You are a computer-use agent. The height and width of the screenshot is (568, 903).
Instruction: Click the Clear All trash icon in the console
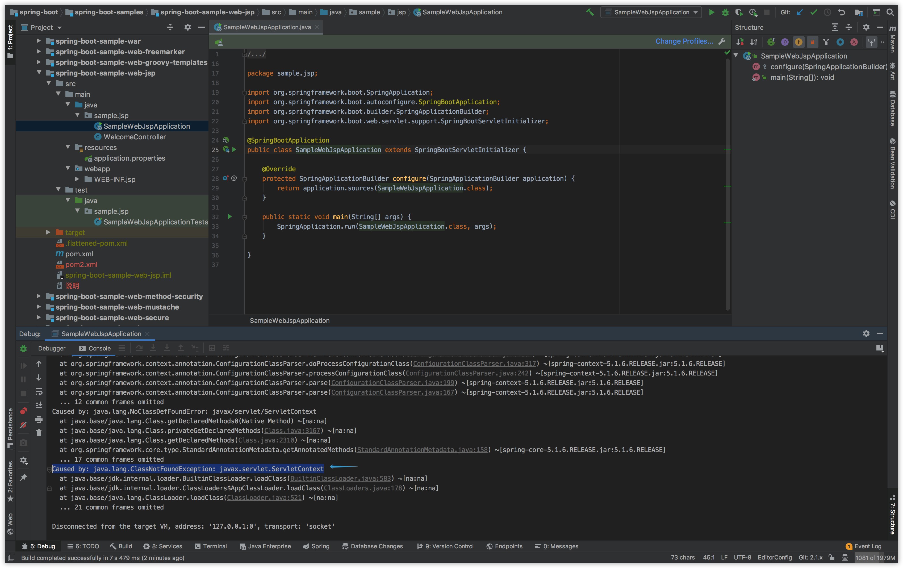[x=39, y=433]
